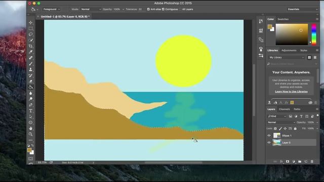Add a layer style with fx button
Screen dimensions: 324x182
281,162
